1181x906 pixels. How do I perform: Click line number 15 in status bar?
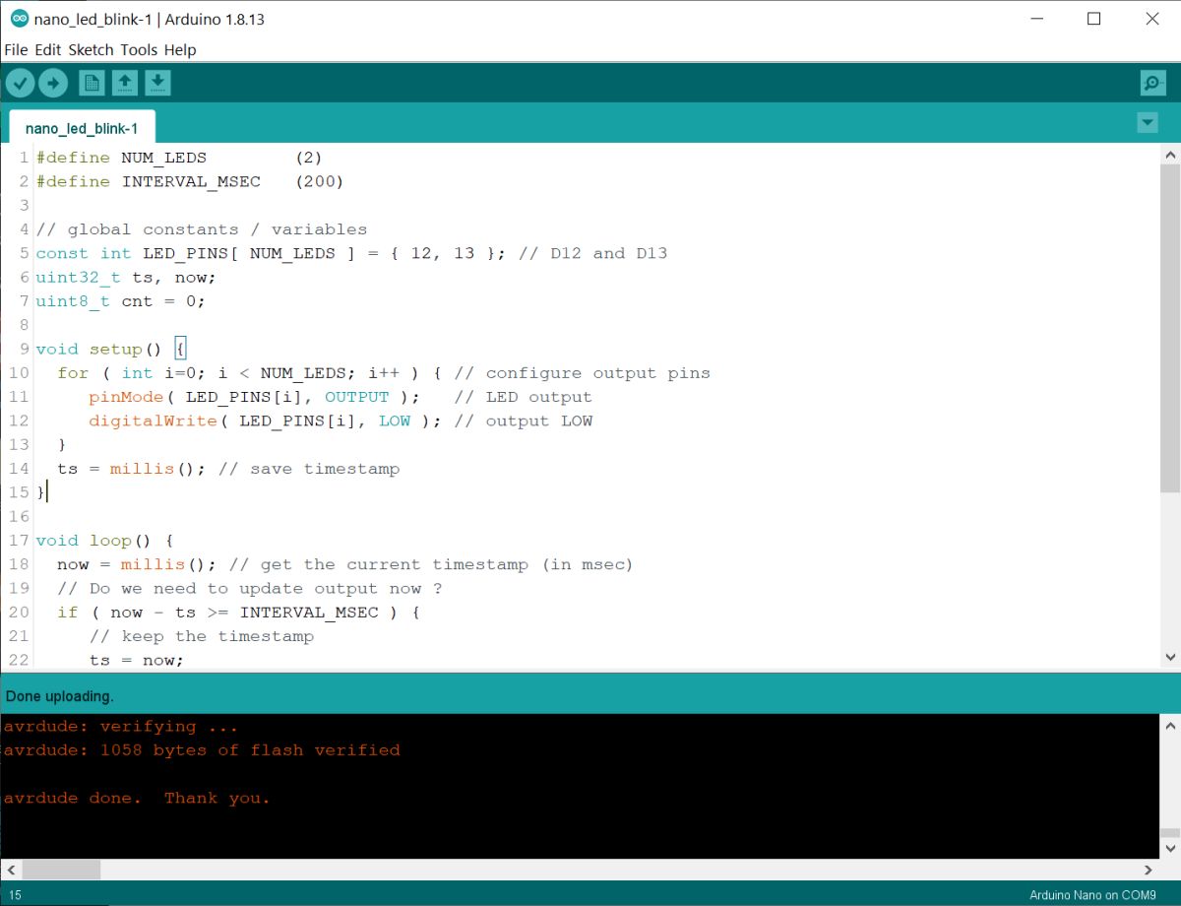coord(16,895)
